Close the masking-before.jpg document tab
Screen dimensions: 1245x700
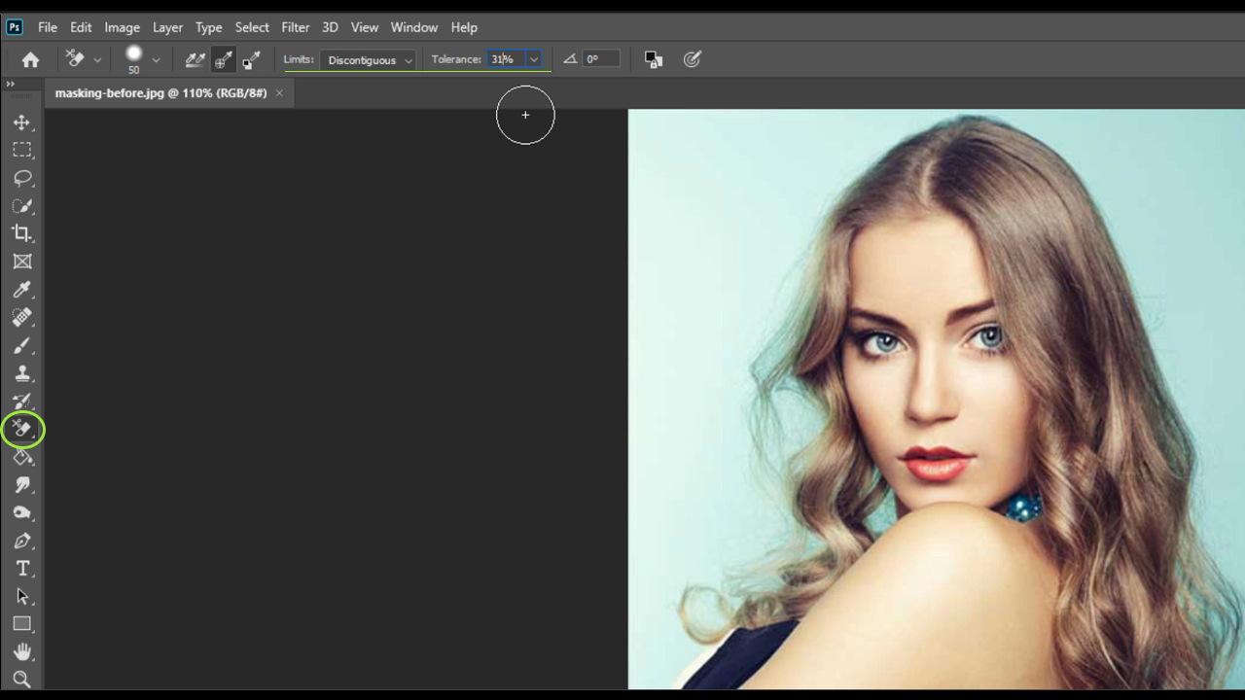(x=279, y=93)
